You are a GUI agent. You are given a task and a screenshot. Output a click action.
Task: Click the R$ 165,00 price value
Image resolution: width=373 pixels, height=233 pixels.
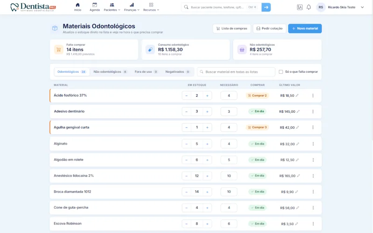pos(287,176)
